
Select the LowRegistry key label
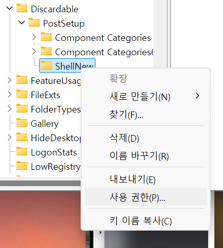(56, 167)
